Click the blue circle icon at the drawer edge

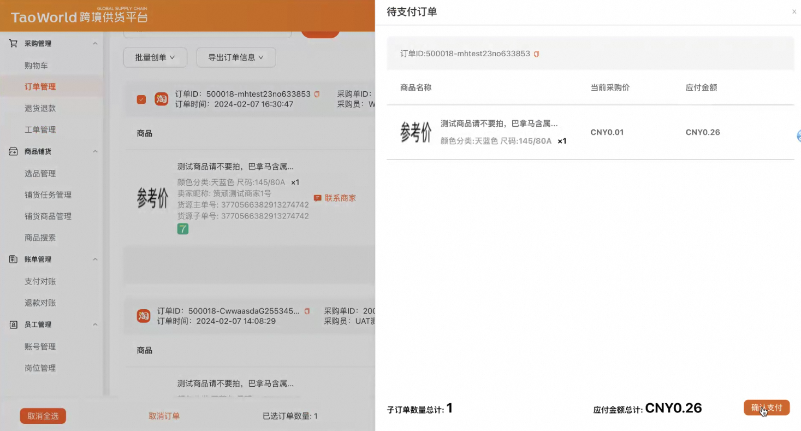[x=798, y=136]
